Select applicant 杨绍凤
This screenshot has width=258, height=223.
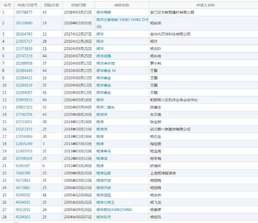156,217
